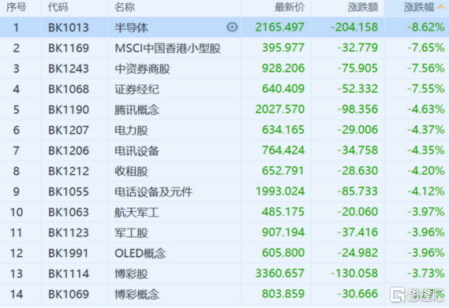Click percentage change -3.73%
Screen dimensions: 449x308
[426, 273]
